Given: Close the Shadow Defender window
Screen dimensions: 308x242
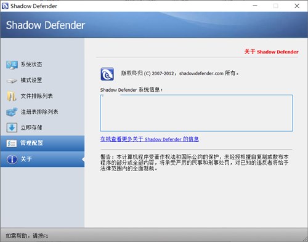Looking at the screenshot, I should tap(297, 6).
